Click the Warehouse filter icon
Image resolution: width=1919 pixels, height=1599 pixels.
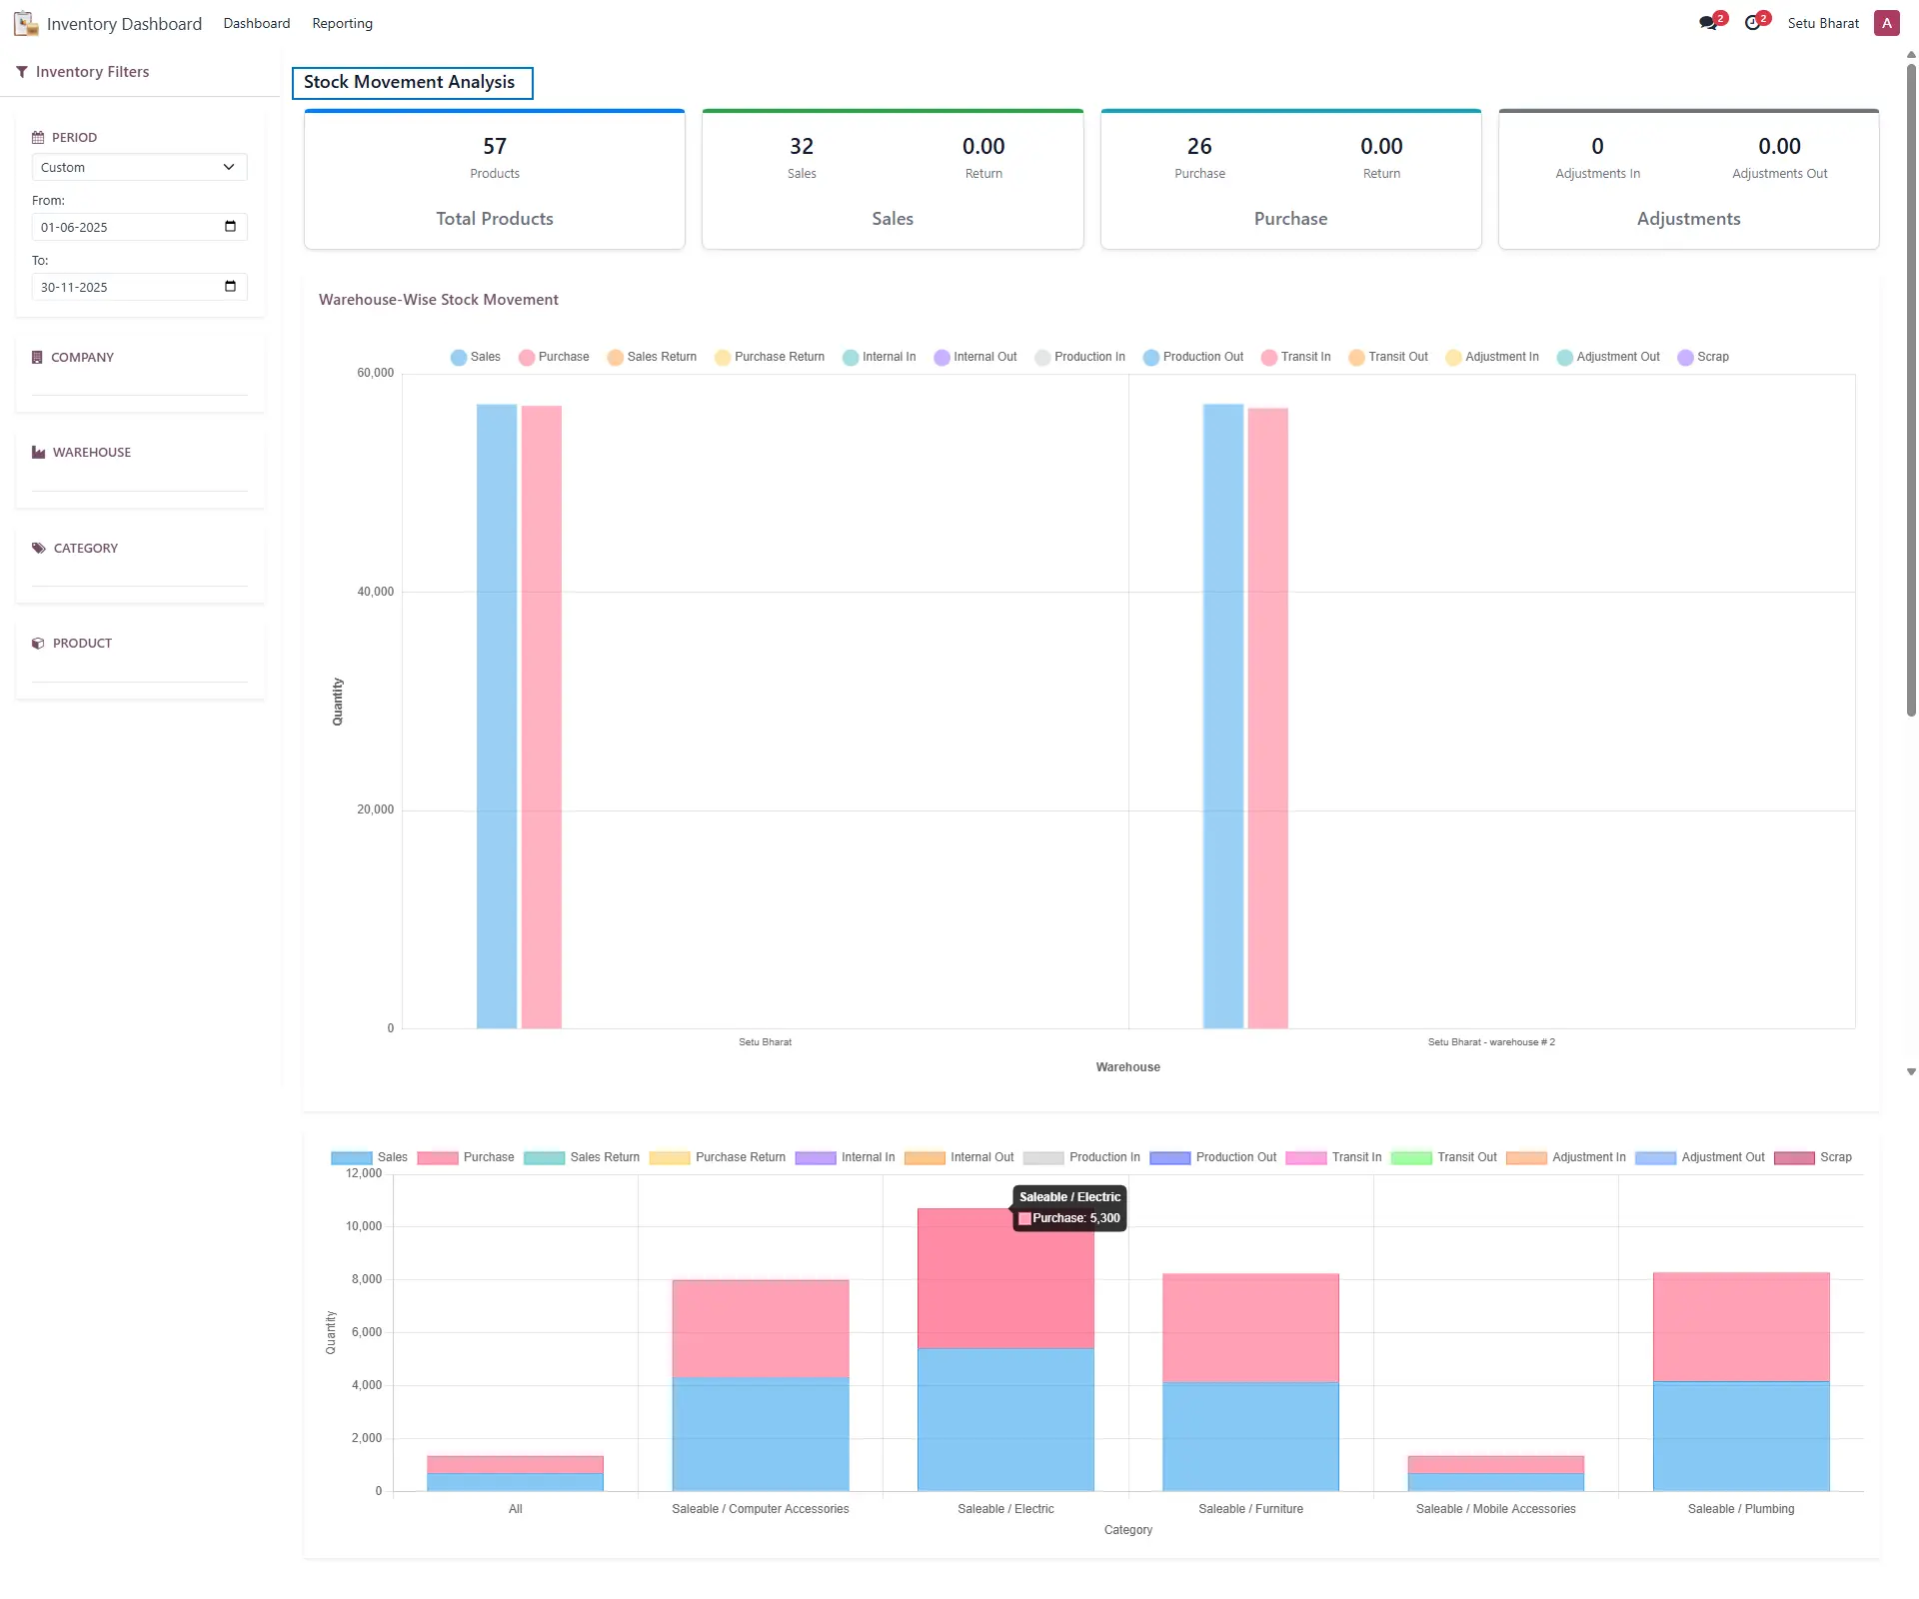(38, 453)
